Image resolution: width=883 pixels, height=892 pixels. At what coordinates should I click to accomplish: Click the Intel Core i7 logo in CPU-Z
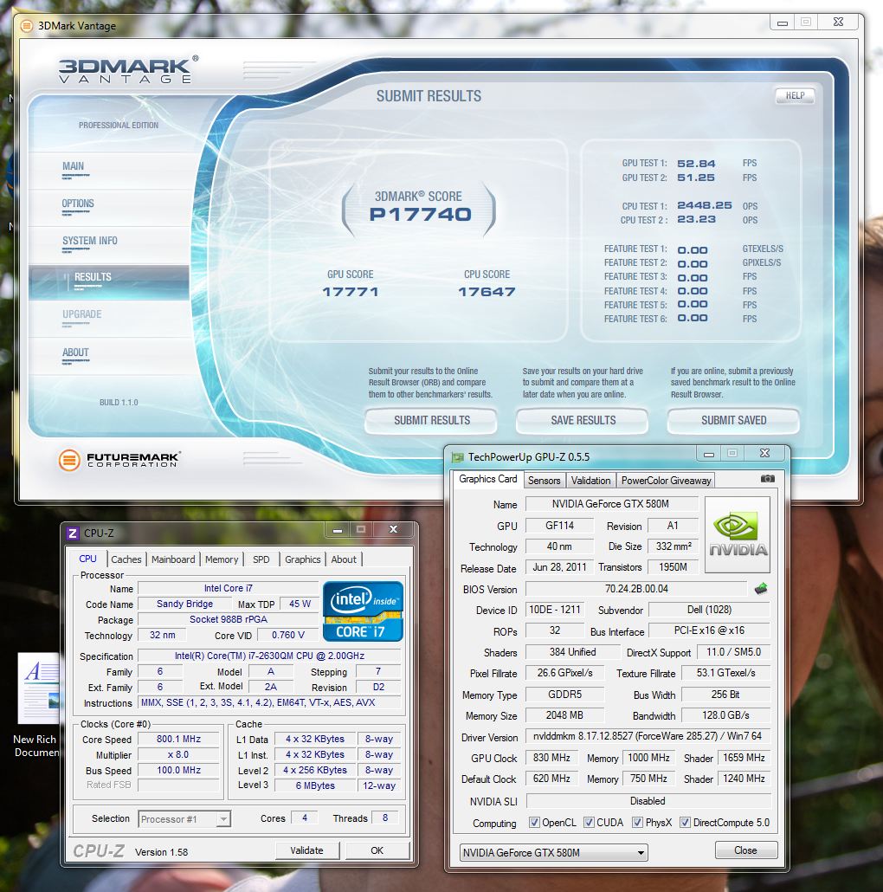coord(363,611)
